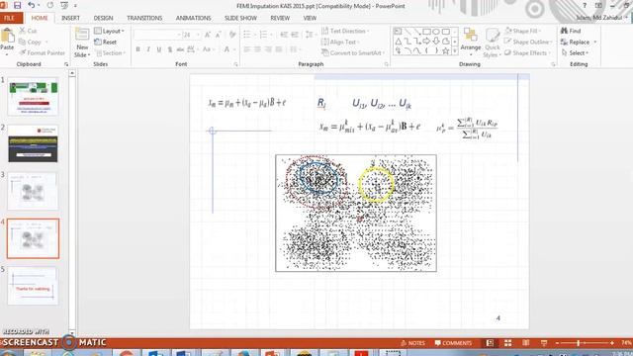Viewport: 633px width, 356px height.
Task: Decrease font size with small A
Action: pos(218,36)
